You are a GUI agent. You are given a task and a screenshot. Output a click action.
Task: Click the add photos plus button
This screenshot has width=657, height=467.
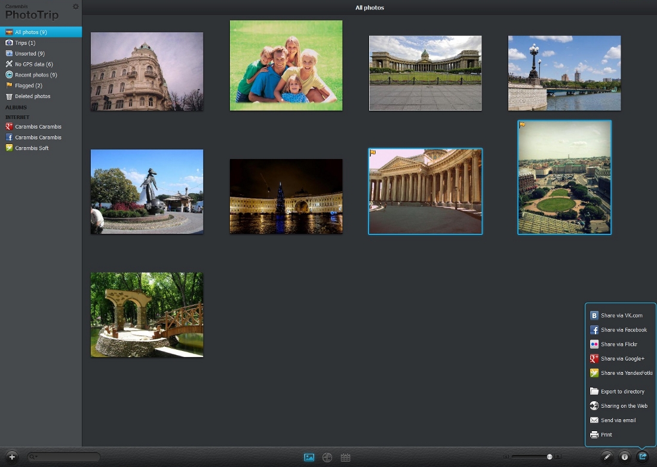pyautogui.click(x=12, y=457)
